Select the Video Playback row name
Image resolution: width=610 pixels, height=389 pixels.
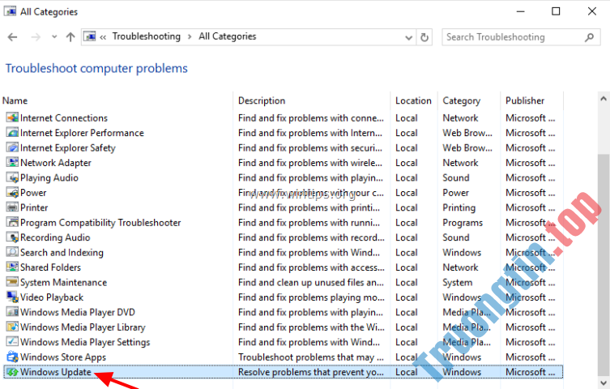[x=52, y=297]
